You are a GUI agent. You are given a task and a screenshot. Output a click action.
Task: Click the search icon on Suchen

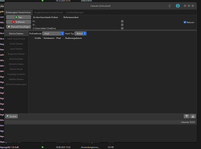point(8,116)
